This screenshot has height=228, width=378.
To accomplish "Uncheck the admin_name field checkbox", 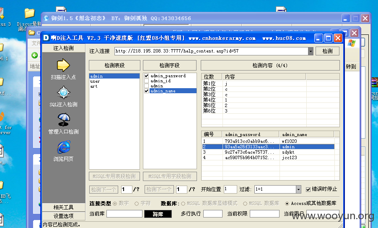I will click(146, 91).
